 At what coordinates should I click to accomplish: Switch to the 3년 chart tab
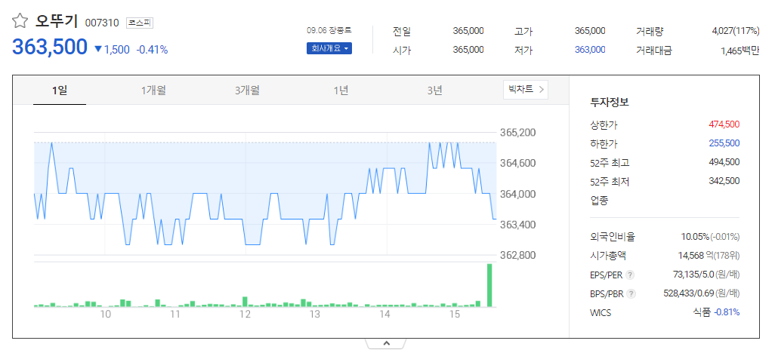[x=435, y=91]
